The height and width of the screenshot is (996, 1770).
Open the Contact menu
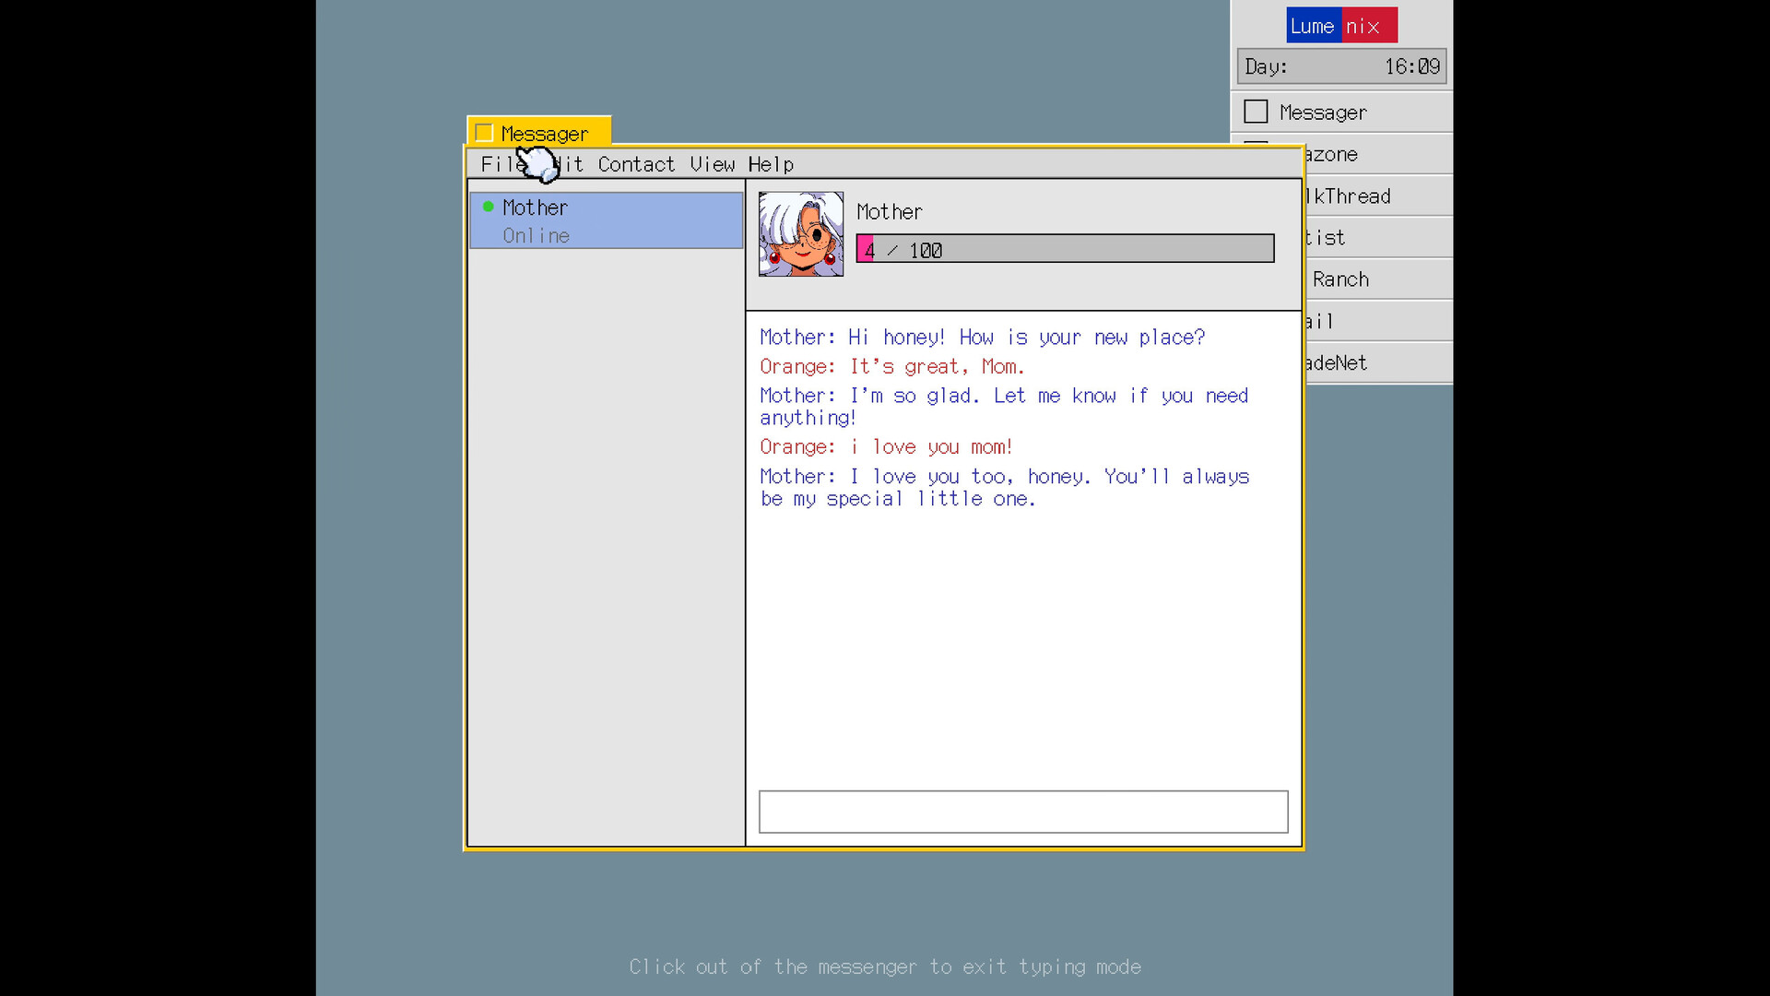tap(636, 164)
